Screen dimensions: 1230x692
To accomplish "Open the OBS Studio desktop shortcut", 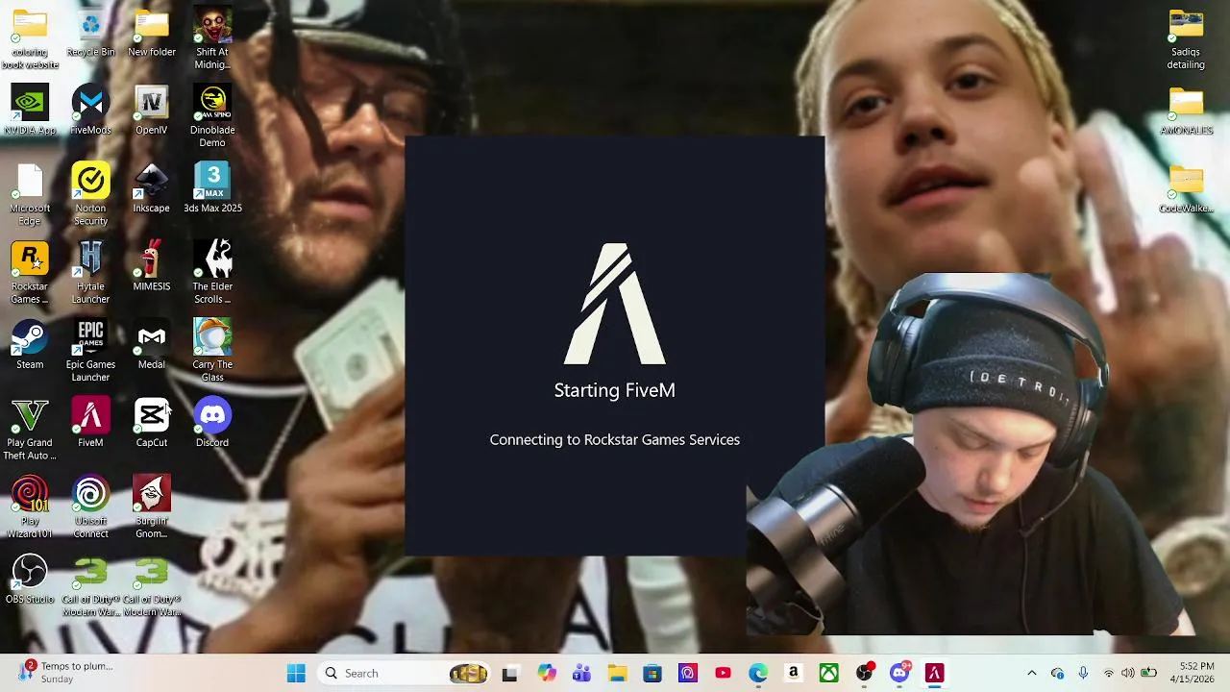I will click(x=30, y=581).
